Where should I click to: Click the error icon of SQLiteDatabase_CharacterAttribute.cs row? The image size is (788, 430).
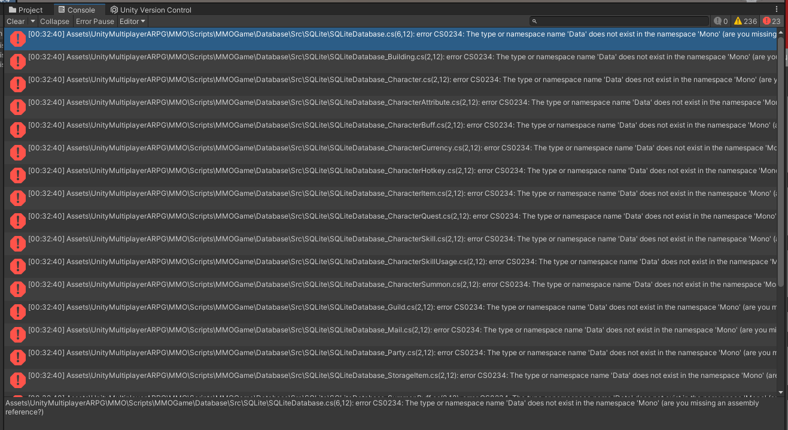(x=18, y=107)
